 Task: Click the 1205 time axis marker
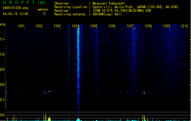tap(94, 26)
